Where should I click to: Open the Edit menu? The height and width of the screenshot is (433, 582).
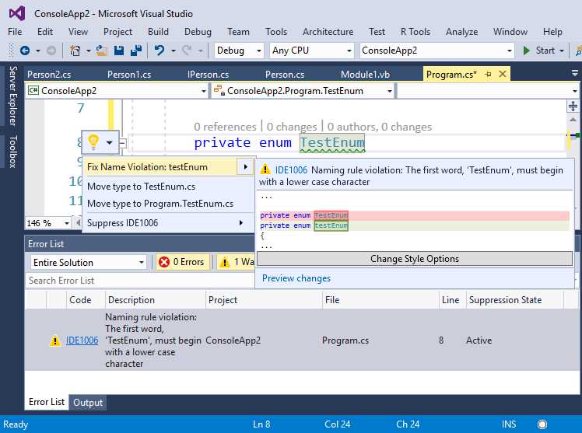(x=45, y=32)
